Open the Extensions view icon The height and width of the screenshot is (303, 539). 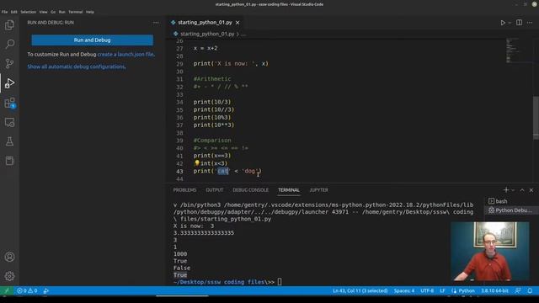9,103
